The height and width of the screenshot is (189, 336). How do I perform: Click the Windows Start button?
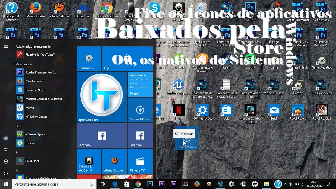tap(6, 184)
